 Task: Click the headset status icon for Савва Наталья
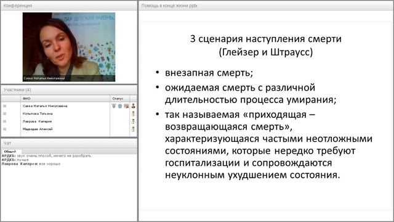tap(120, 106)
